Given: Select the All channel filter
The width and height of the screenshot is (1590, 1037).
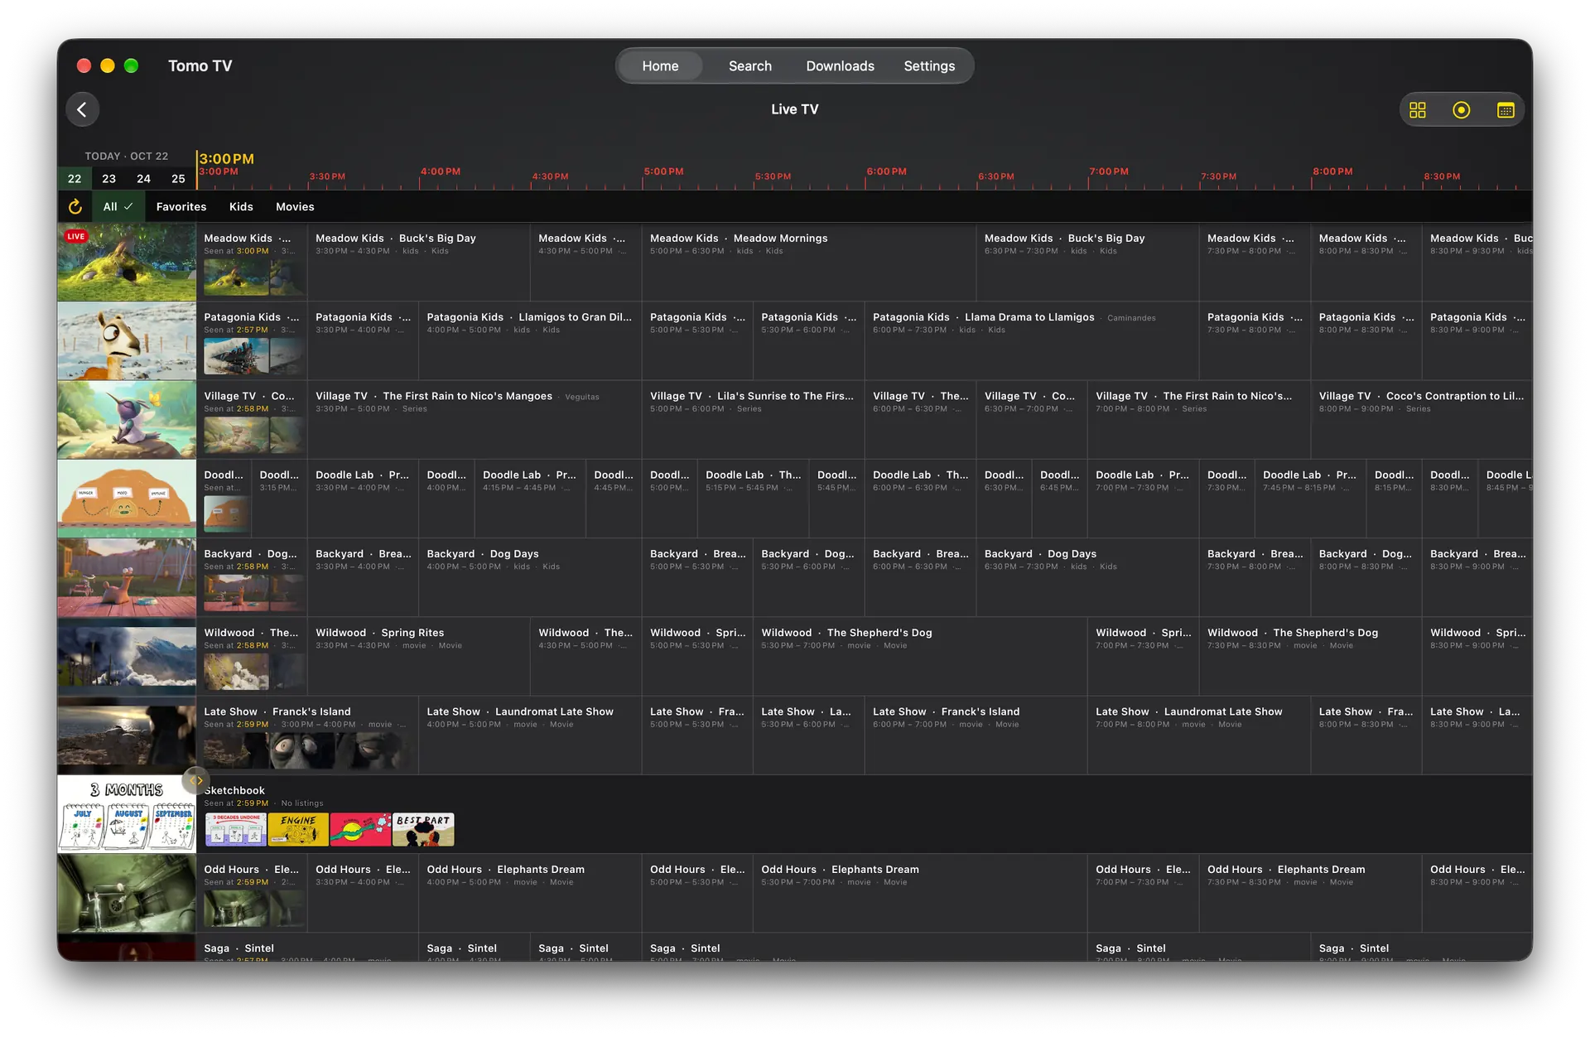Looking at the screenshot, I should click(x=118, y=206).
